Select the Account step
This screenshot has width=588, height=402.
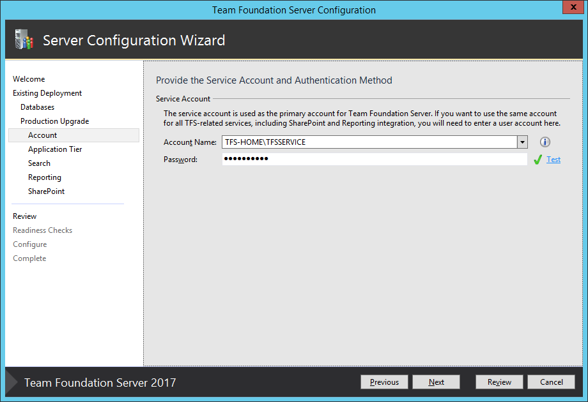click(x=74, y=135)
